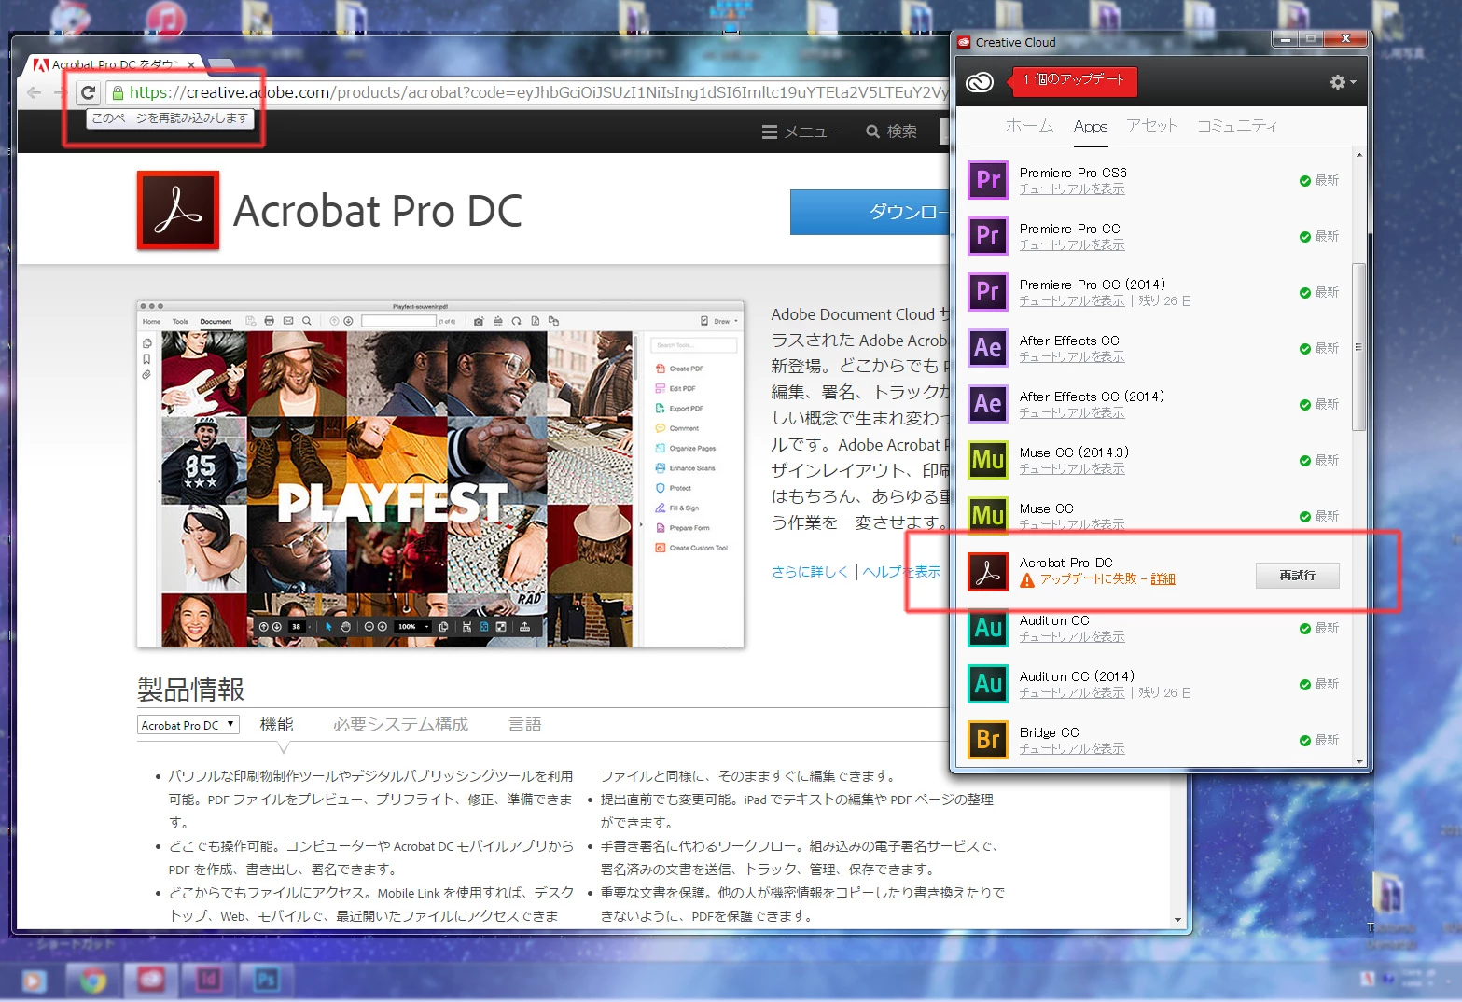Switch to the コミュニティ tab in Creative Cloud
Image resolution: width=1462 pixels, height=1002 pixels.
click(x=1237, y=126)
